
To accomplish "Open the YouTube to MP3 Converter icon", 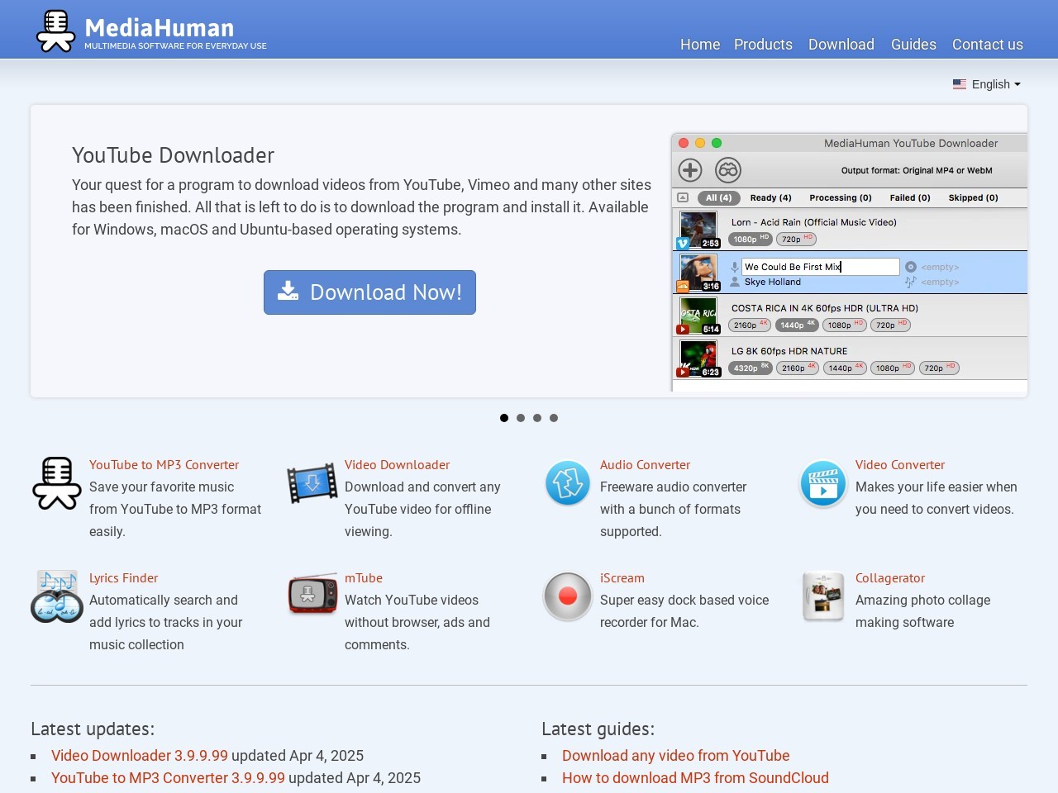I will [x=56, y=483].
